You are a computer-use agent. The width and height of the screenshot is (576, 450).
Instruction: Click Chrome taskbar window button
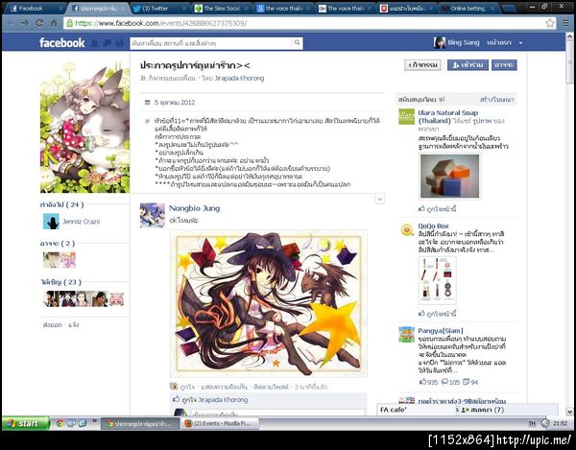coord(140,423)
